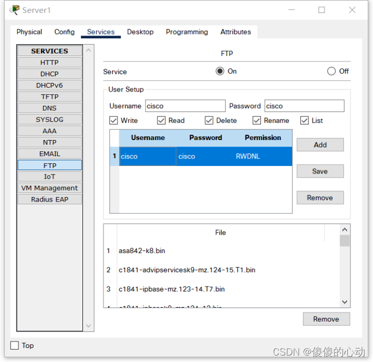Select the IoT service

coord(50,177)
